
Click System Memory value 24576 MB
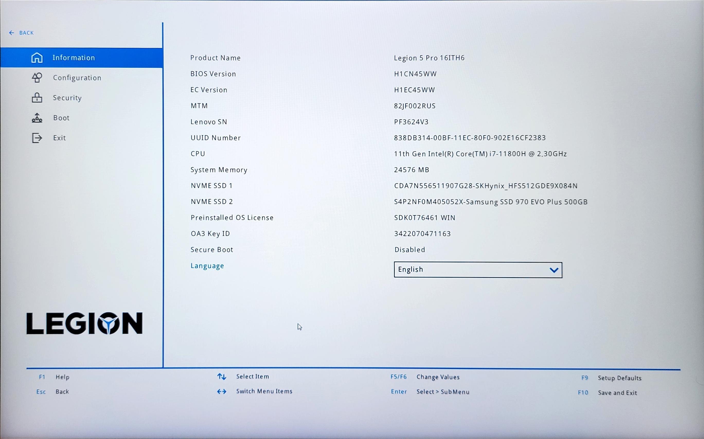[412, 169]
